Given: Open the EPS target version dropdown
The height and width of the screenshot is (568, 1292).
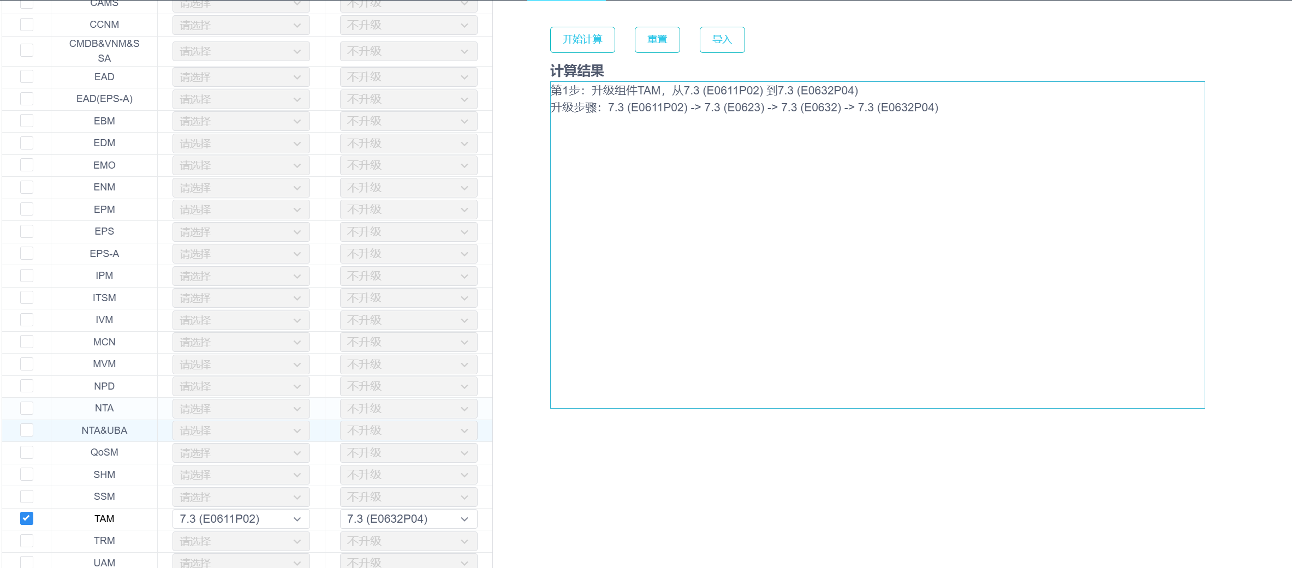Looking at the screenshot, I should click(408, 231).
